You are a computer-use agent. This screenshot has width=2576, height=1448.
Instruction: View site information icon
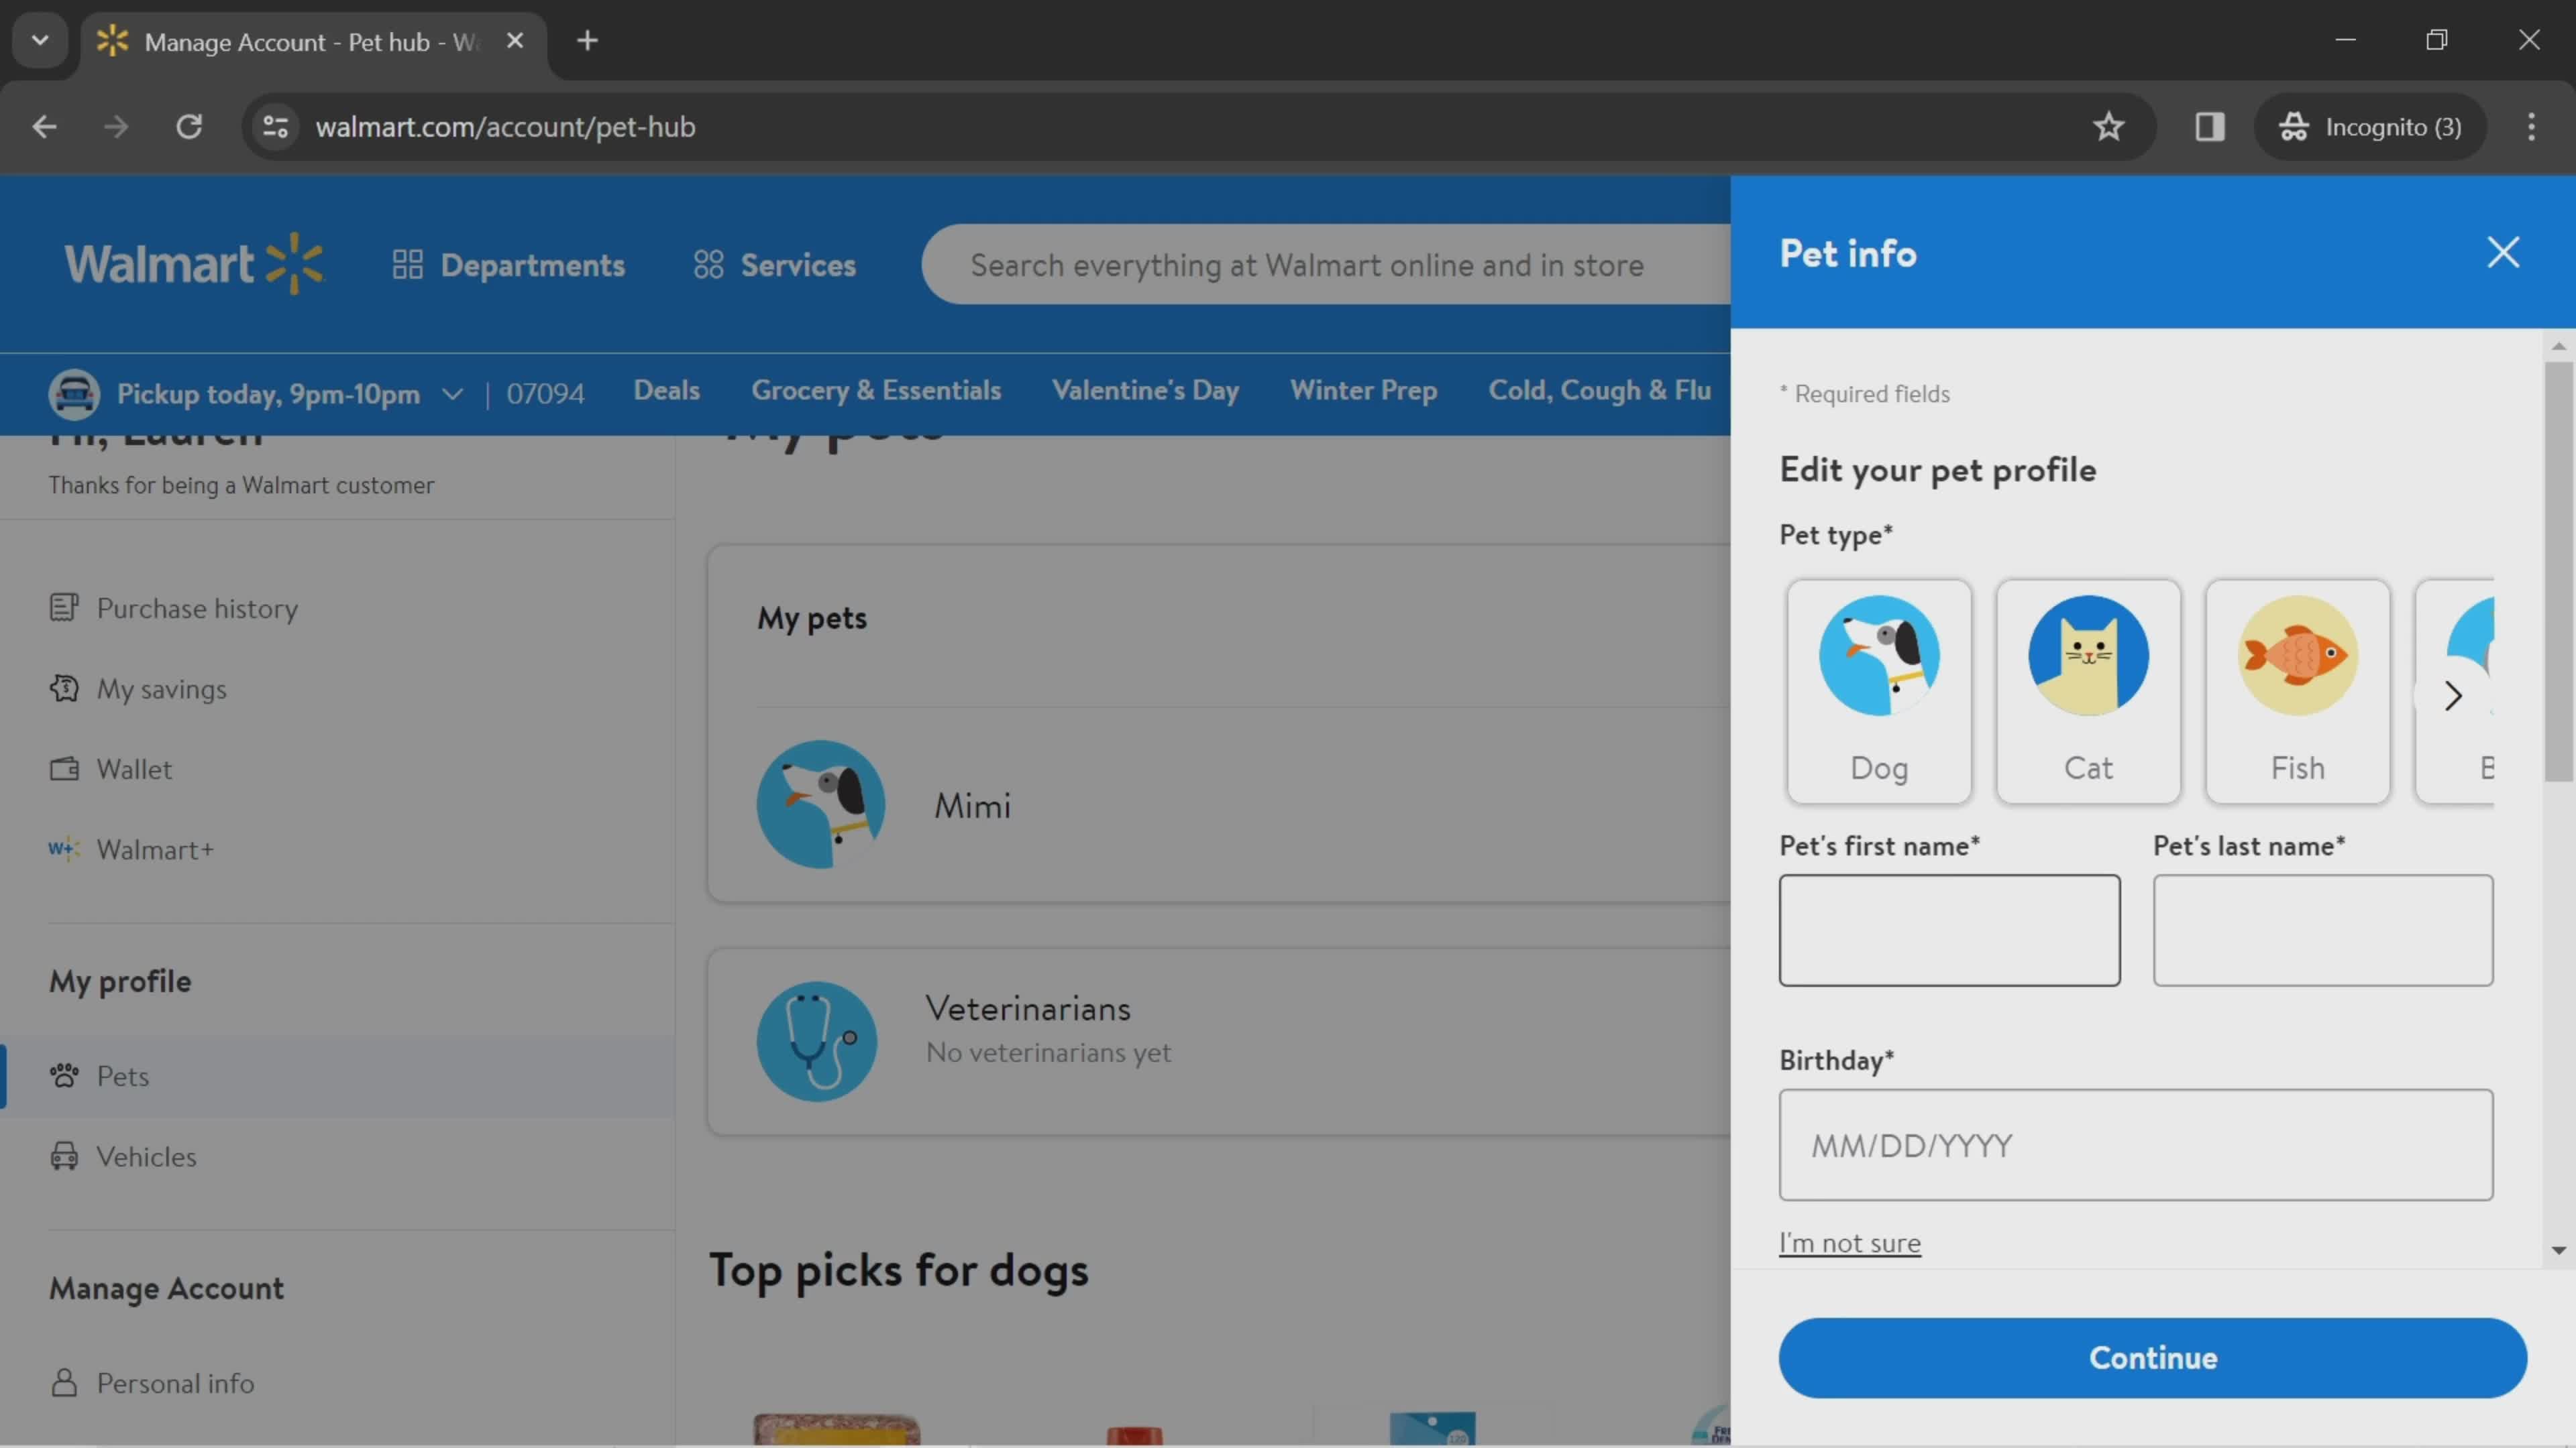[x=275, y=127]
